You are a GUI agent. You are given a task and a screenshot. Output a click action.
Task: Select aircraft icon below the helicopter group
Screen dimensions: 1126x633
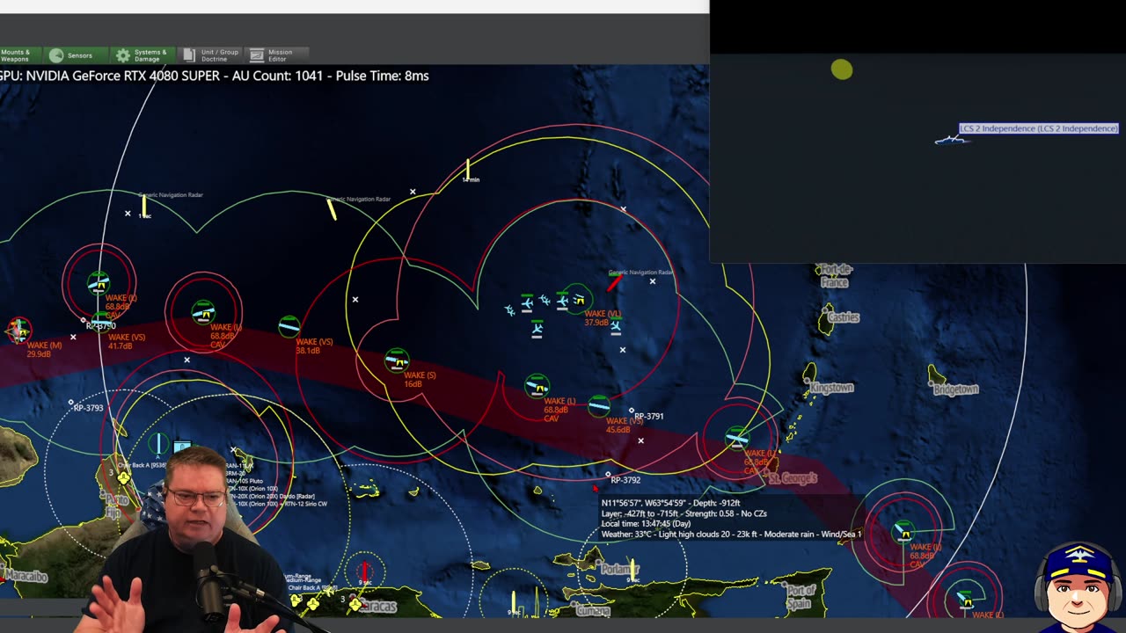coord(537,329)
